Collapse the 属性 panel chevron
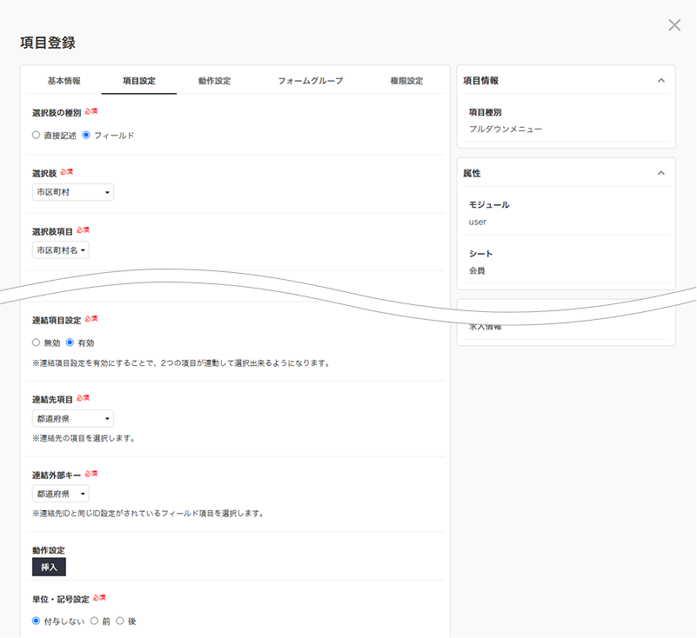This screenshot has width=697, height=638. pos(660,173)
